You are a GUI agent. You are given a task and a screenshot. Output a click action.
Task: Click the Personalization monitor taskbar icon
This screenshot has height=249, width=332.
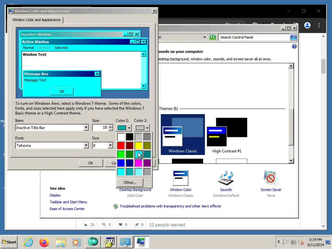pyautogui.click(x=141, y=242)
